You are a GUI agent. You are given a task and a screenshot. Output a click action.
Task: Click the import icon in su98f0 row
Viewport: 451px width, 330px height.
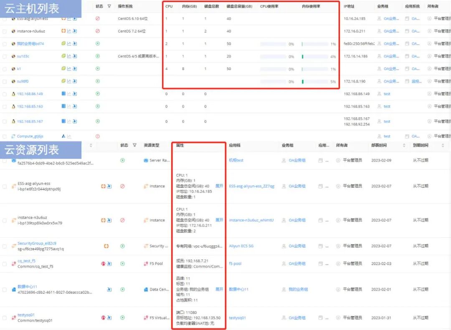point(75,81)
